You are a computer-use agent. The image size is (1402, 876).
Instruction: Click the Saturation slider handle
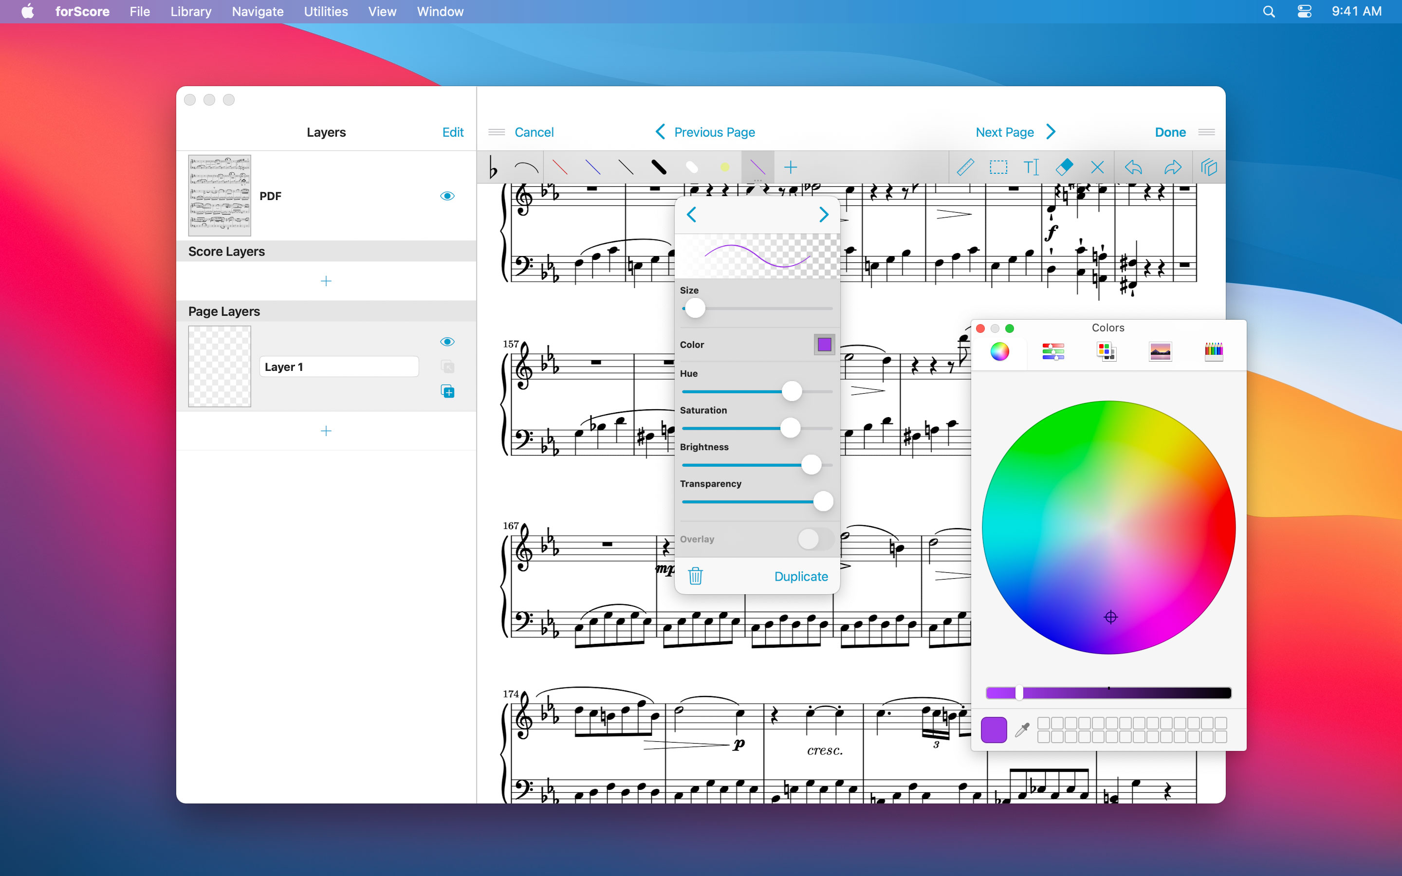tap(790, 428)
